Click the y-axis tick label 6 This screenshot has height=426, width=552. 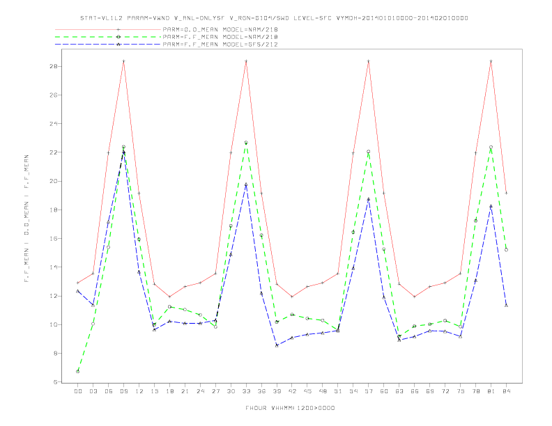(55, 381)
